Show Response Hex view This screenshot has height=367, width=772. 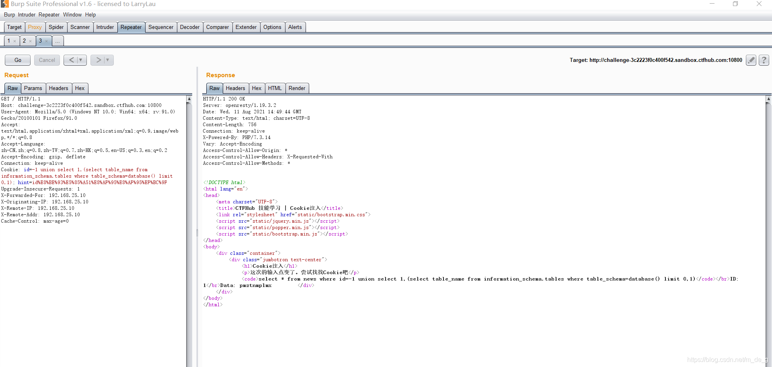pyautogui.click(x=257, y=88)
